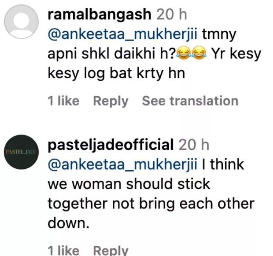Reply to ramalbangash's comment
Screen dimensions: 273x256
(x=111, y=101)
